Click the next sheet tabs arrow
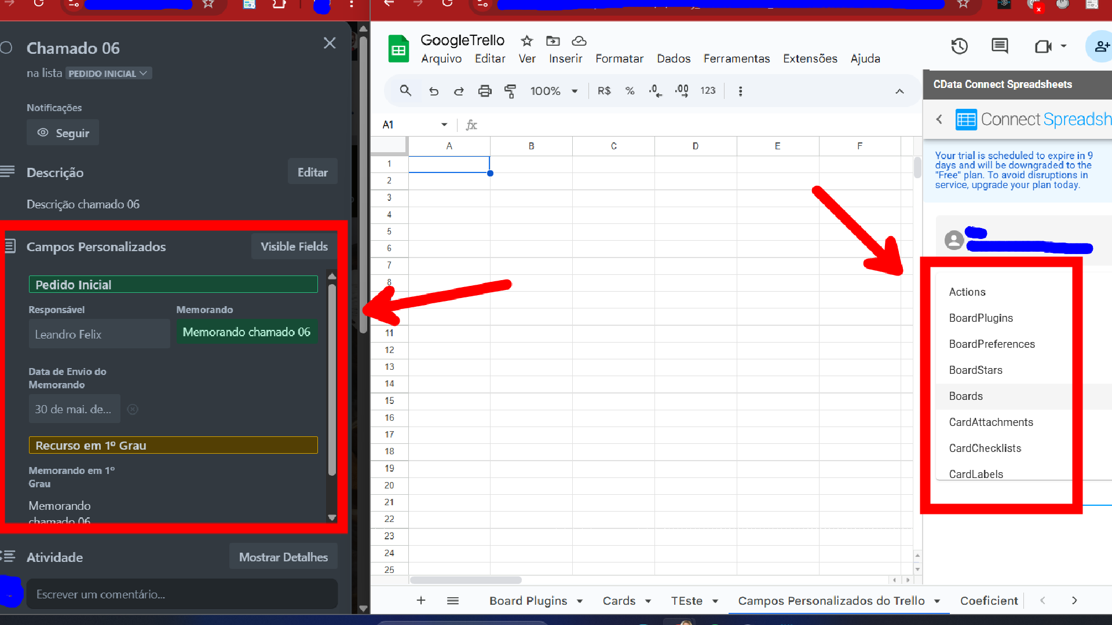 pos(1074,601)
